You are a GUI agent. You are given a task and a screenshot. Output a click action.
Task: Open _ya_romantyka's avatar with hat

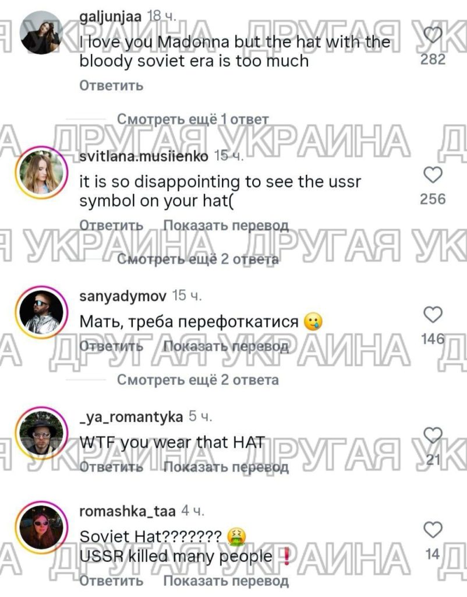coord(41,433)
